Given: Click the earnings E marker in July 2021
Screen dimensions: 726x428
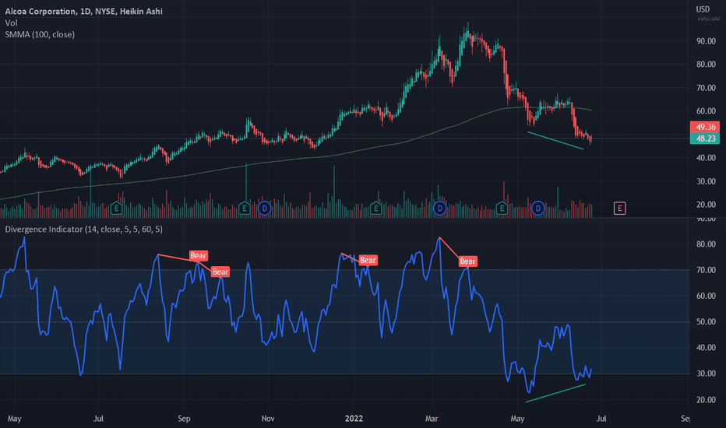Looking at the screenshot, I should point(116,209).
